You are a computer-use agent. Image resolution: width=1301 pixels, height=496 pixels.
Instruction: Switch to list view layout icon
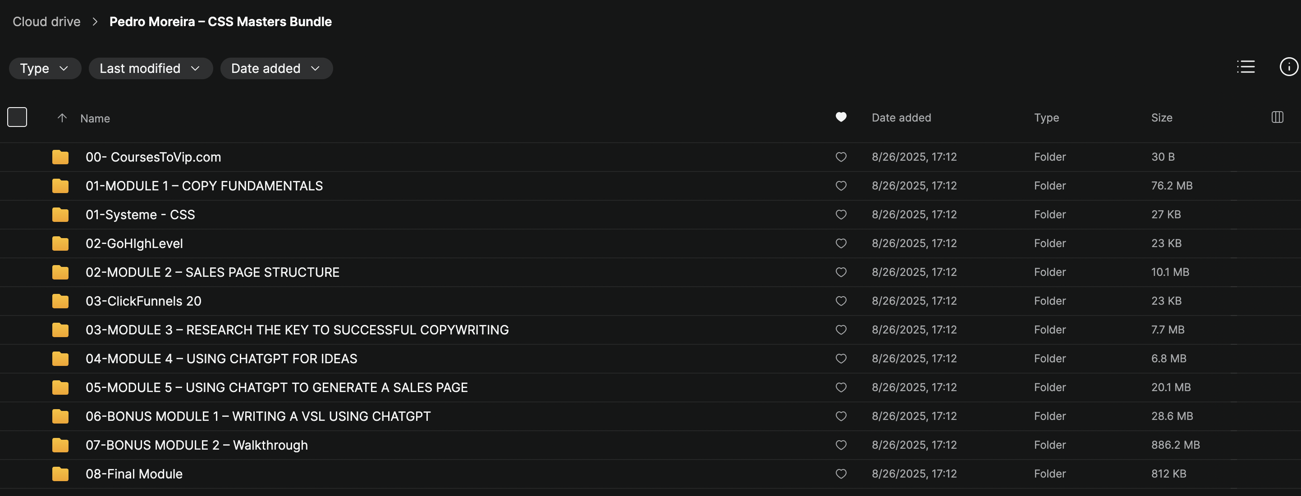click(1246, 67)
